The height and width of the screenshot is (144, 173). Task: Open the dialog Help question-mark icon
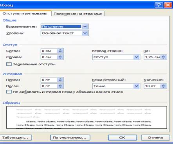pyautogui.click(x=159, y=5)
